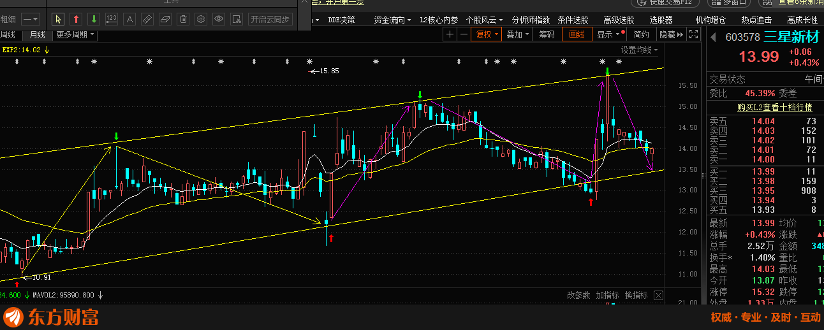Screen dimensions: 824x330
Task: Close the indicator pane X icon
Action: pyautogui.click(x=658, y=296)
